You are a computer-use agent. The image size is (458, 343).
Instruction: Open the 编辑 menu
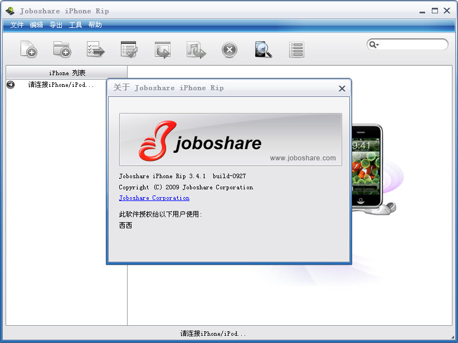[36, 25]
